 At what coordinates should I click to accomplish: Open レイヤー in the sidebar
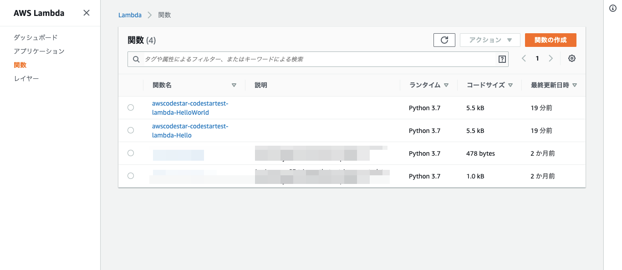click(x=26, y=78)
